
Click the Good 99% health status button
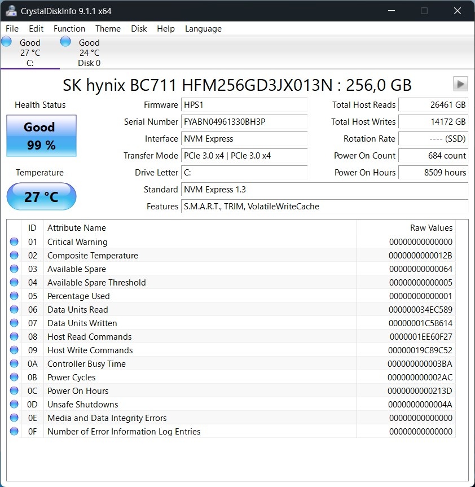(41, 135)
